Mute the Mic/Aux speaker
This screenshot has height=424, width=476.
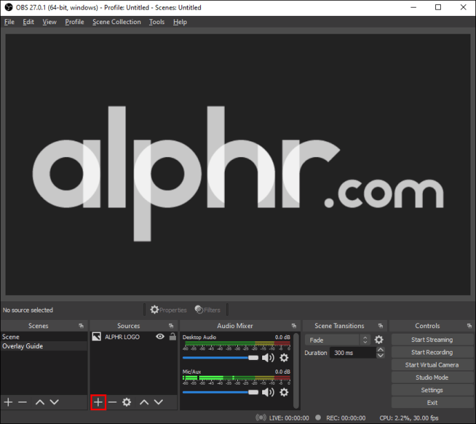coord(268,392)
